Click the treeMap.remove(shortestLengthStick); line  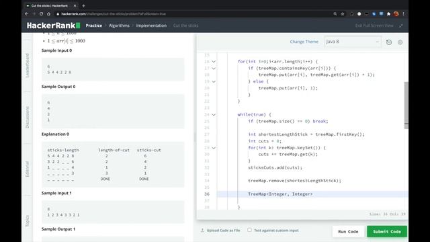click(294, 181)
